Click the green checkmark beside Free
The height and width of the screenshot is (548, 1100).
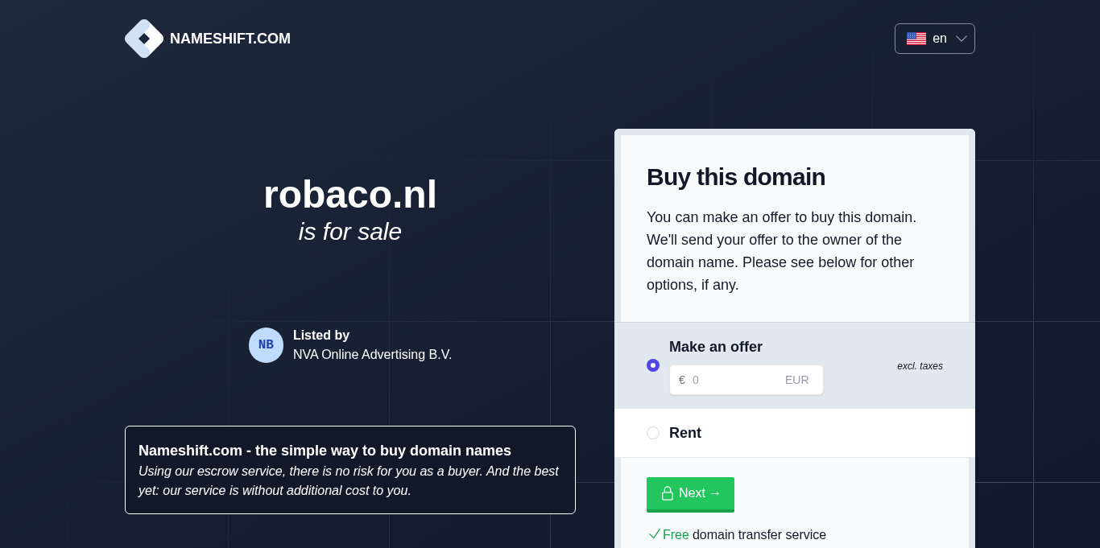pos(654,534)
